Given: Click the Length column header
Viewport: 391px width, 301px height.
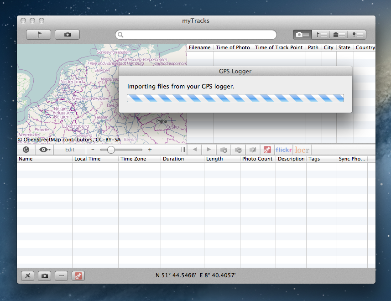Looking at the screenshot, I should [x=222, y=159].
